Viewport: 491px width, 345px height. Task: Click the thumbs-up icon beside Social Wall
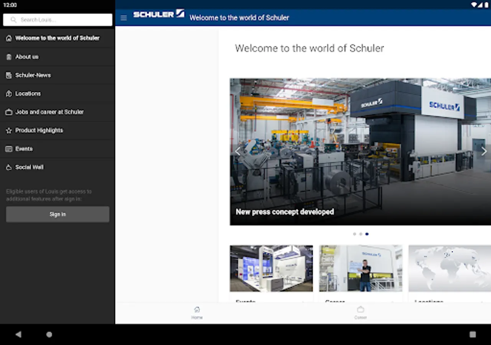[x=9, y=167]
